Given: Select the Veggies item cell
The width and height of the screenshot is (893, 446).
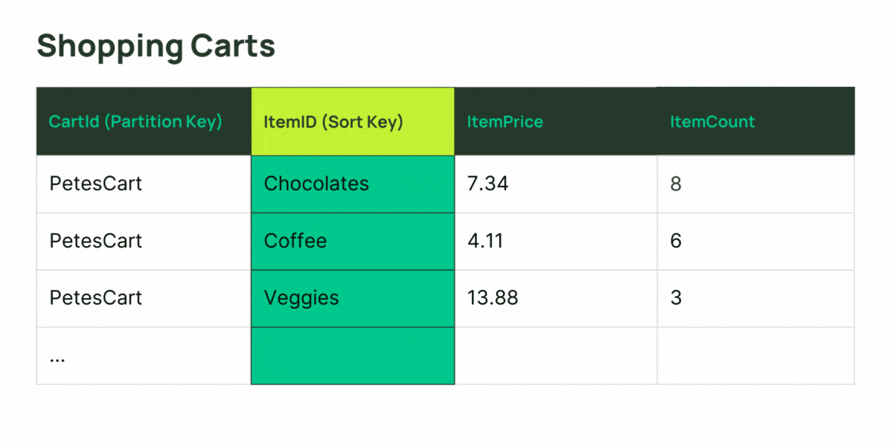Looking at the screenshot, I should click(353, 299).
